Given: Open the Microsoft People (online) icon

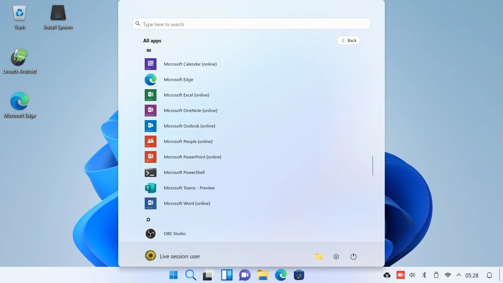Looking at the screenshot, I should (x=151, y=141).
